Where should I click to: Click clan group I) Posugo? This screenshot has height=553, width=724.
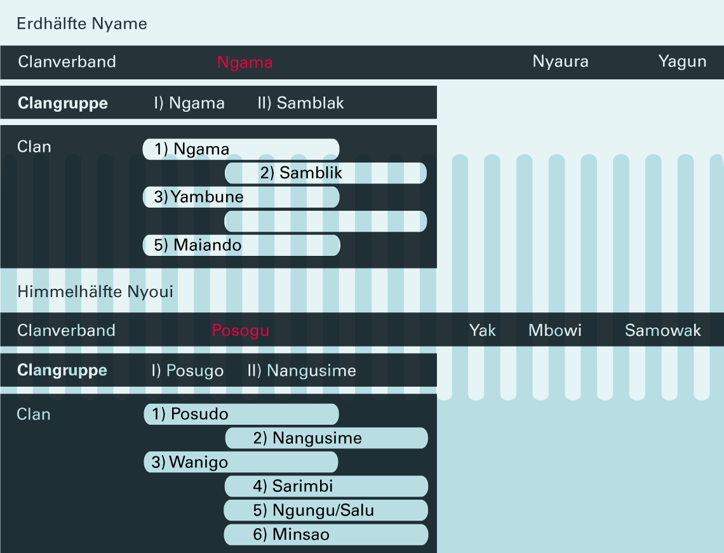187,371
